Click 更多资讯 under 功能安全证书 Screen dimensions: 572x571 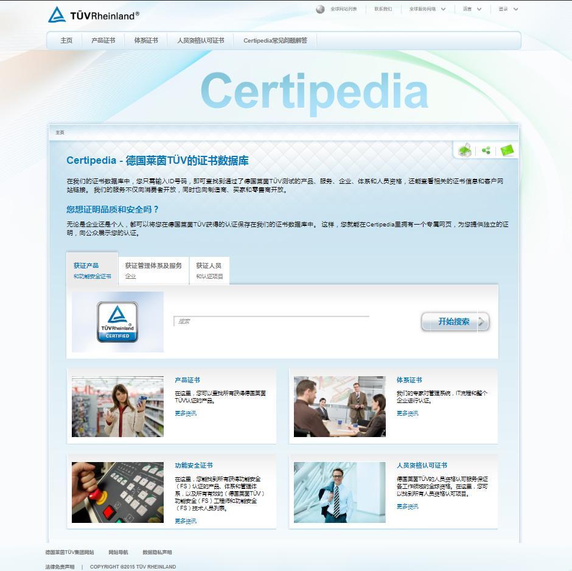186,520
